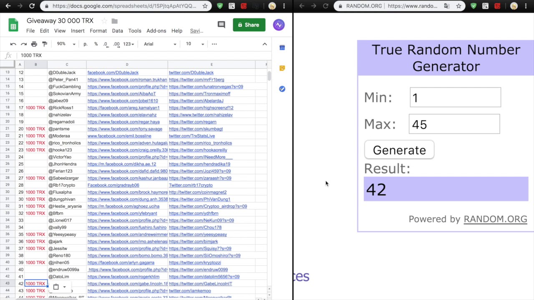Open the comments history

pos(222,25)
